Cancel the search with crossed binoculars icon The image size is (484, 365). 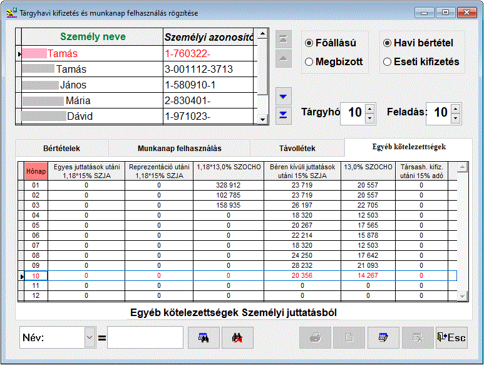click(x=237, y=338)
